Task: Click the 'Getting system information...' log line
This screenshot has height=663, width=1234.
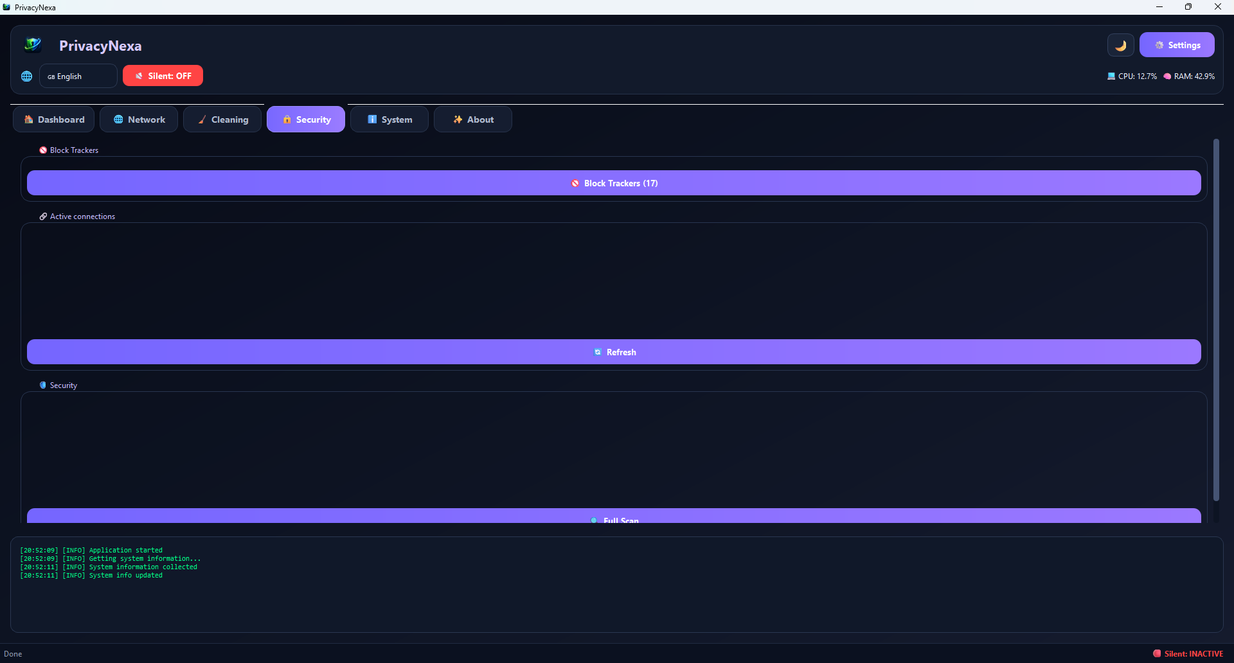Action: pos(111,559)
